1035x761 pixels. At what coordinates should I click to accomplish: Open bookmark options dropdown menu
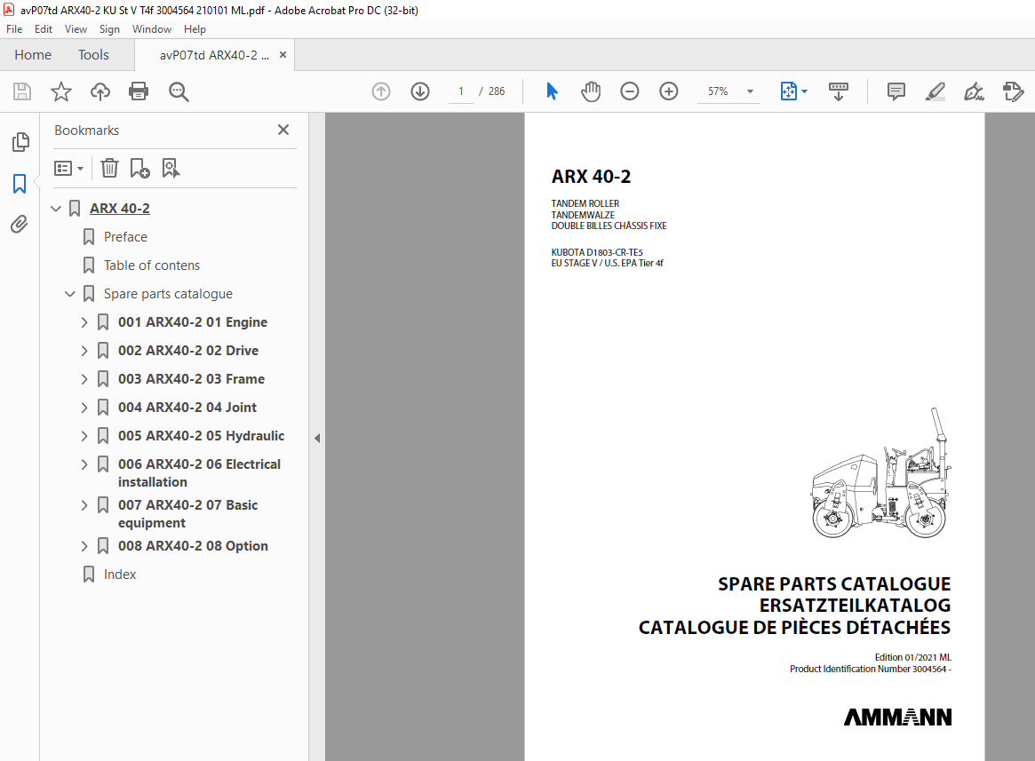click(x=68, y=169)
